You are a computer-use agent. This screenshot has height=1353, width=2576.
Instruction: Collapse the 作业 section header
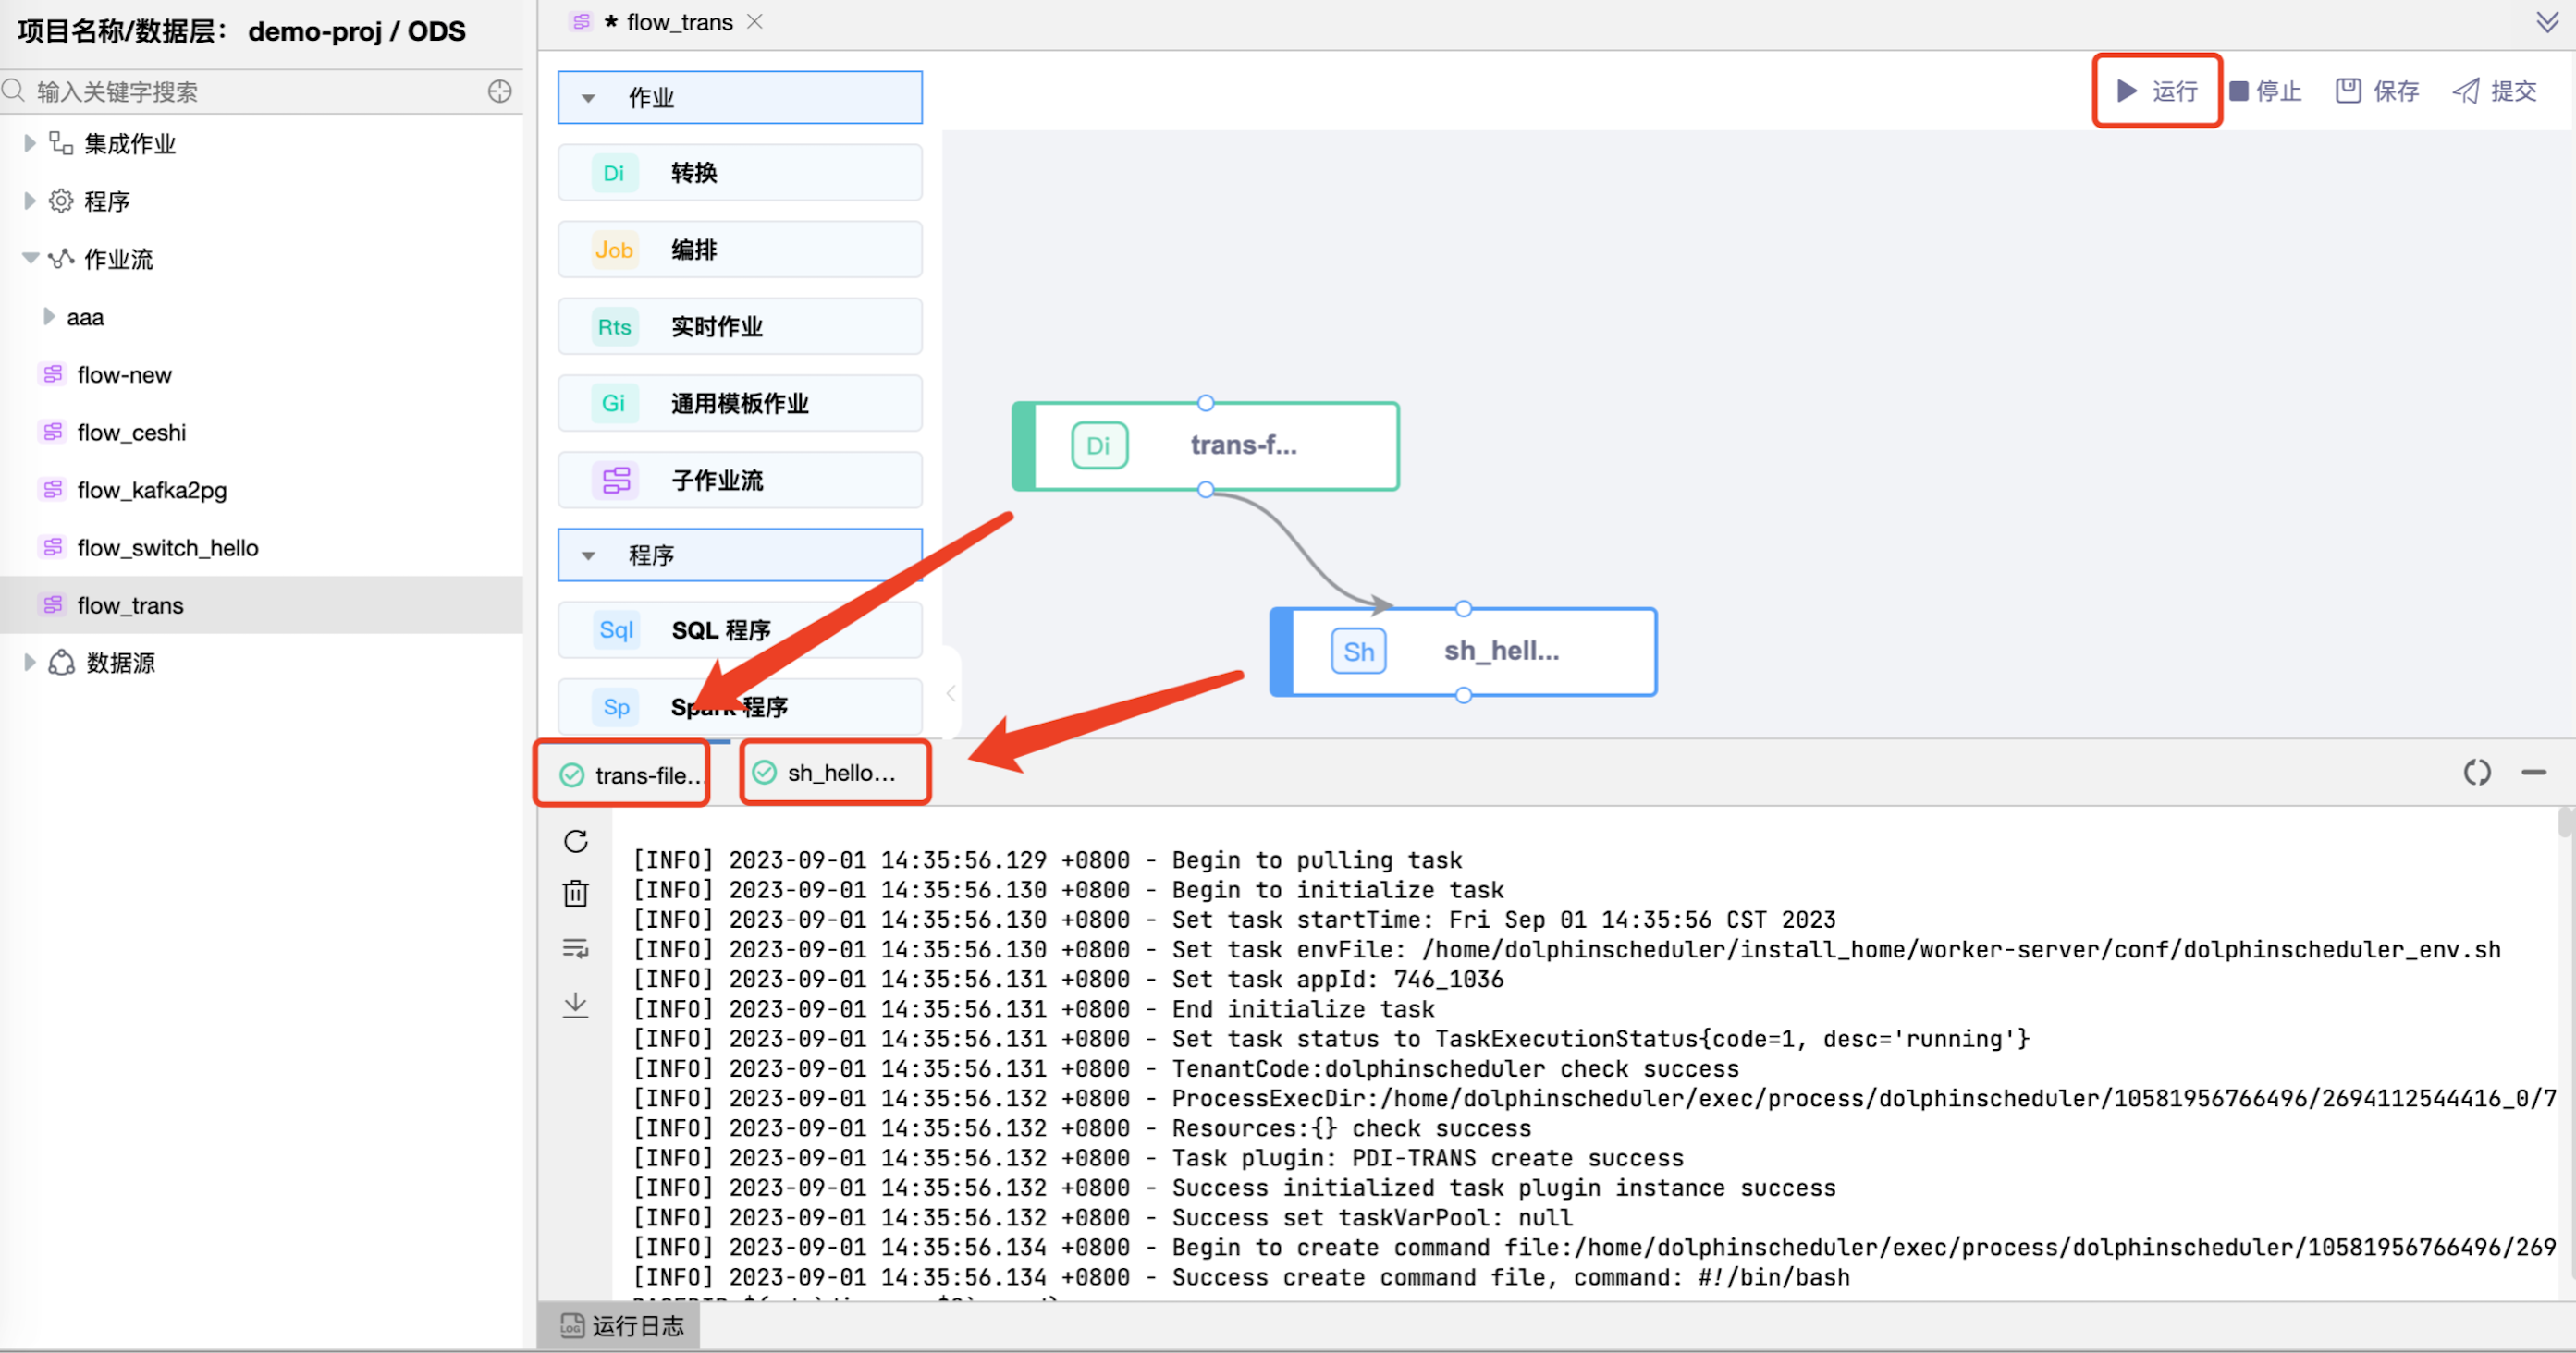tap(588, 98)
